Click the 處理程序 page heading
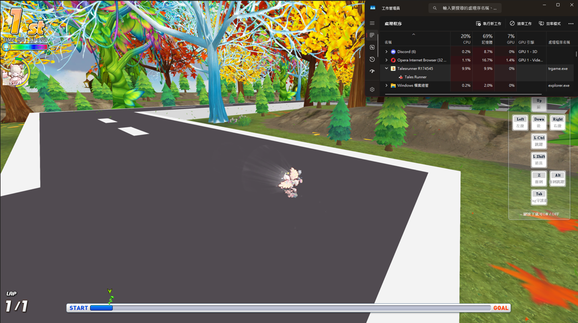Image resolution: width=578 pixels, height=323 pixels. (x=393, y=24)
